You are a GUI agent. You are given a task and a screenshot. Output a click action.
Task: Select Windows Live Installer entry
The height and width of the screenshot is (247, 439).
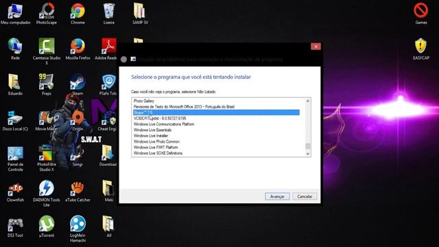pyautogui.click(x=217, y=136)
